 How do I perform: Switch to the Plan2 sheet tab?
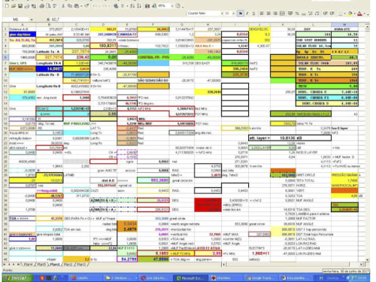click(x=68, y=264)
